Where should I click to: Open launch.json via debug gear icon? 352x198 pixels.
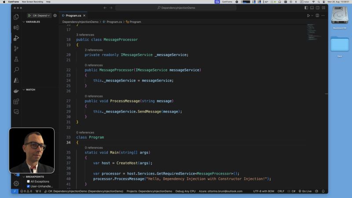tap(55, 15)
